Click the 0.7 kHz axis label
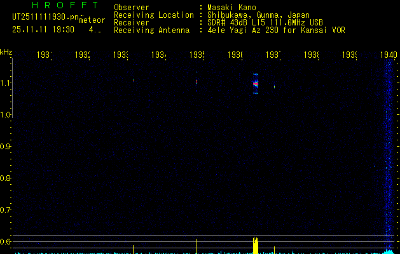The width and height of the screenshot is (400, 254). [5, 210]
